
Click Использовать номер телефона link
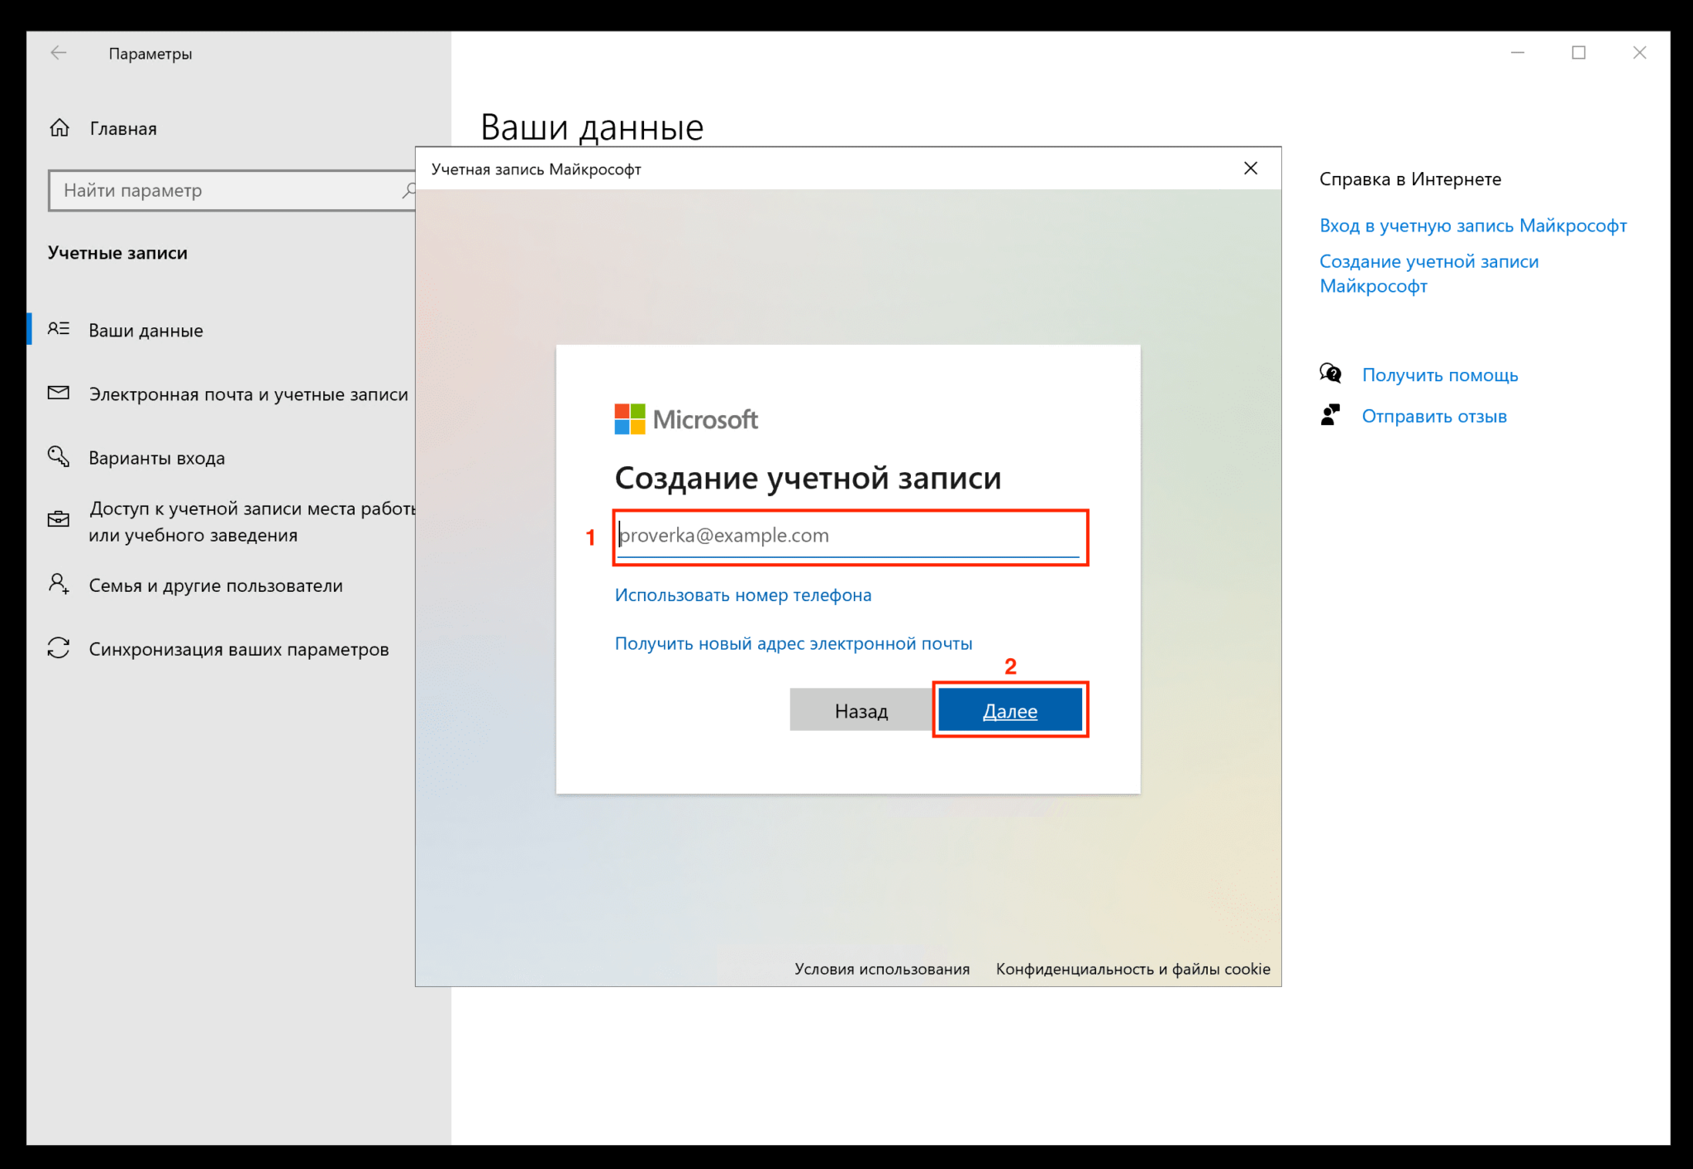click(742, 595)
